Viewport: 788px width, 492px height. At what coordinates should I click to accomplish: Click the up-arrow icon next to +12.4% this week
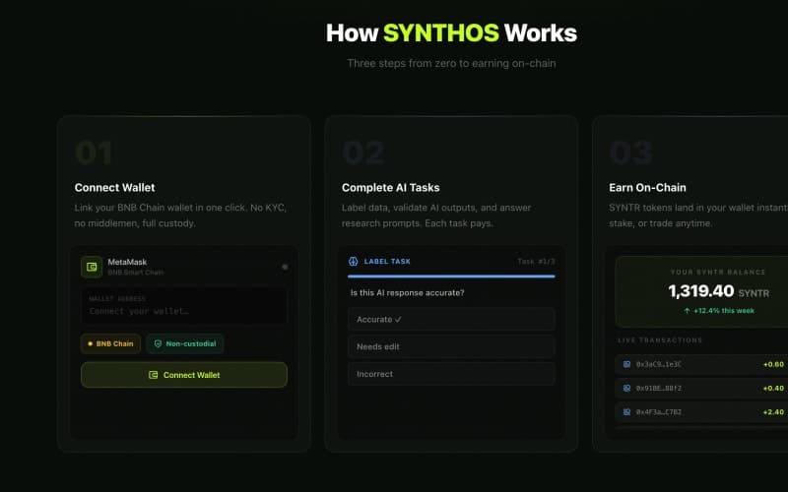tap(687, 311)
